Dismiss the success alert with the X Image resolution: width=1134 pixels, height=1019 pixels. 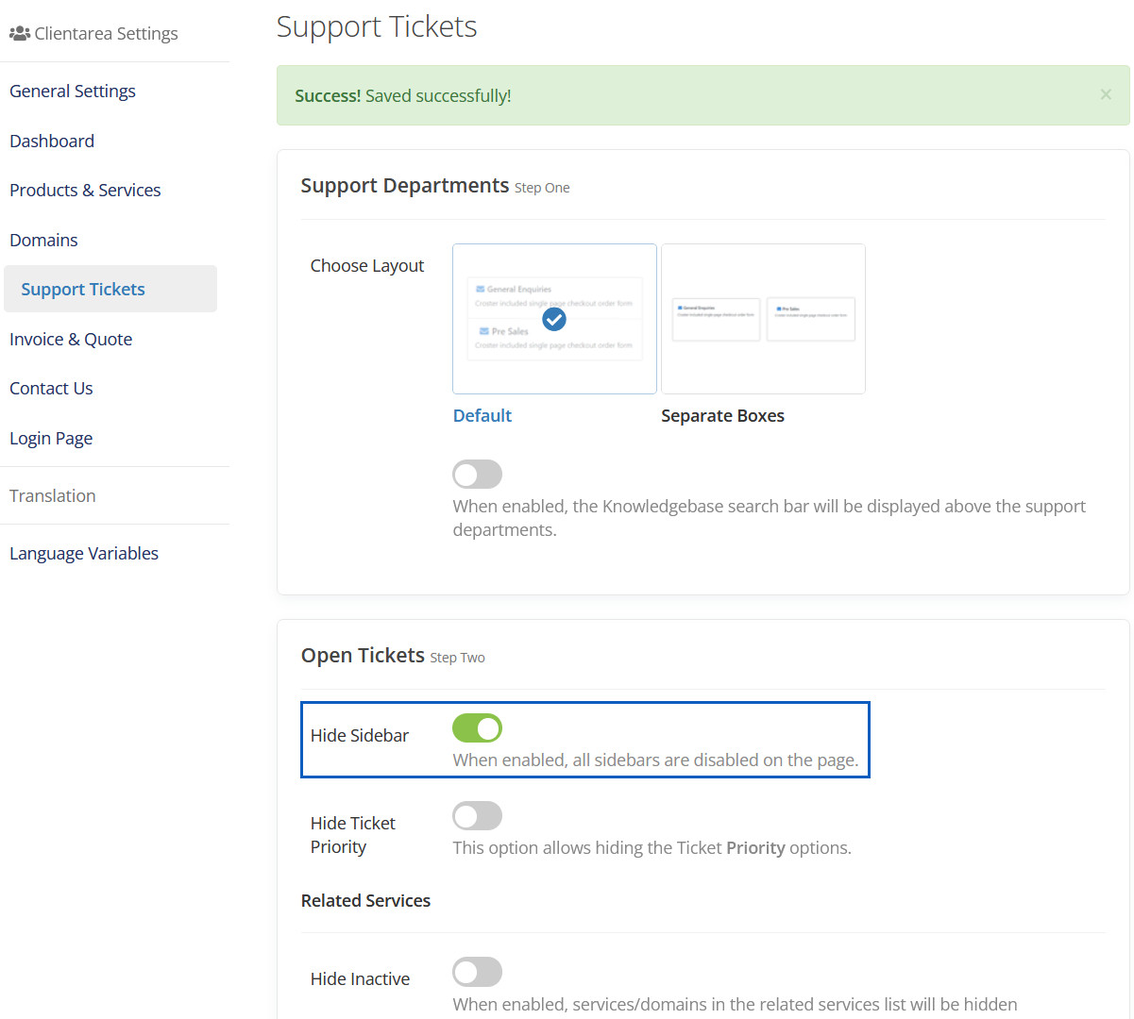pyautogui.click(x=1106, y=94)
